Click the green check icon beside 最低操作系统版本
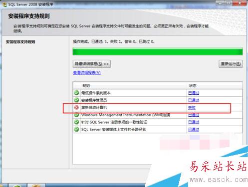Image resolution: width=248 pixels, height=187 pixels. (x=76, y=93)
